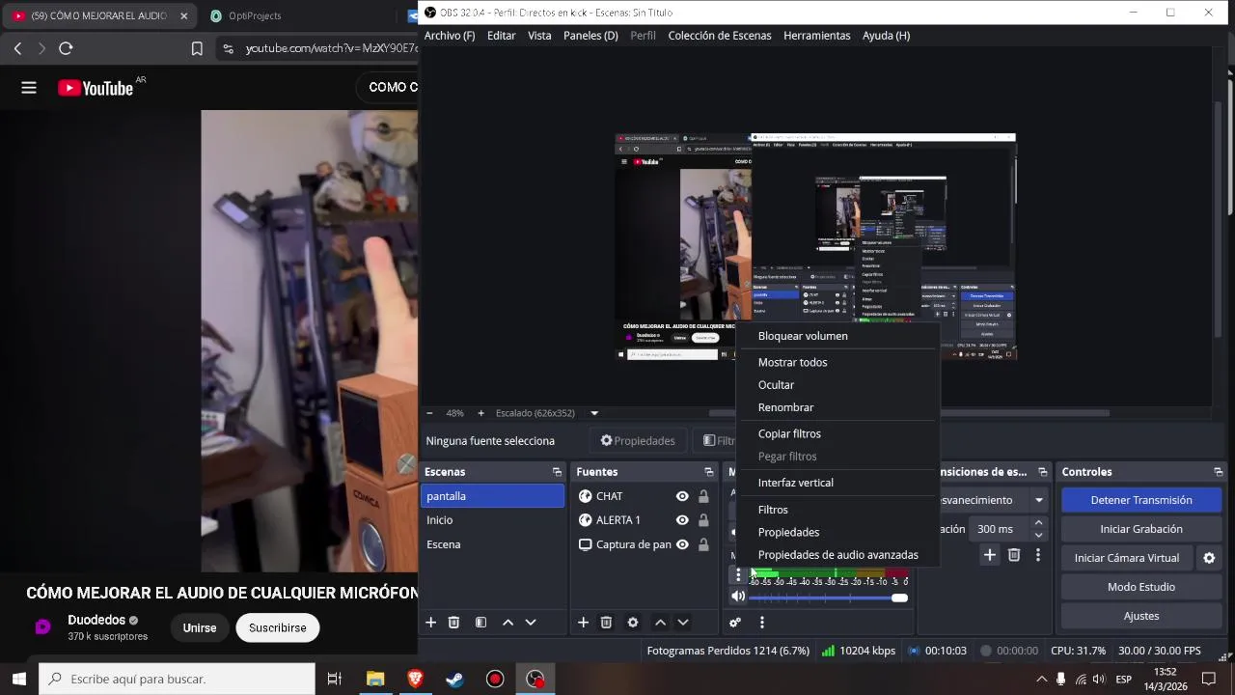Remove the selected source with the Fuentes trash icon
The height and width of the screenshot is (695, 1235).
[x=606, y=623]
